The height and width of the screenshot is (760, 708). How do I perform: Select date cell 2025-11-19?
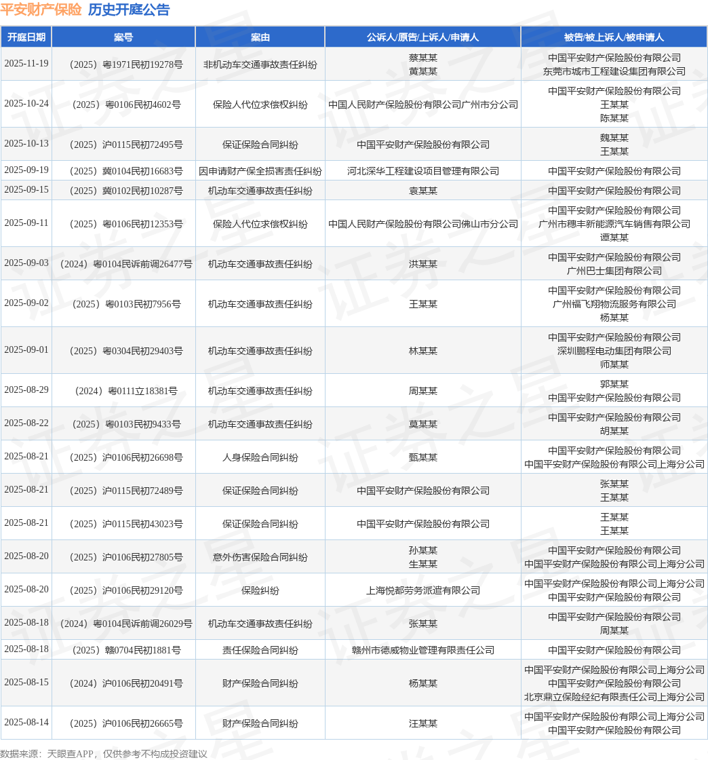26,64
